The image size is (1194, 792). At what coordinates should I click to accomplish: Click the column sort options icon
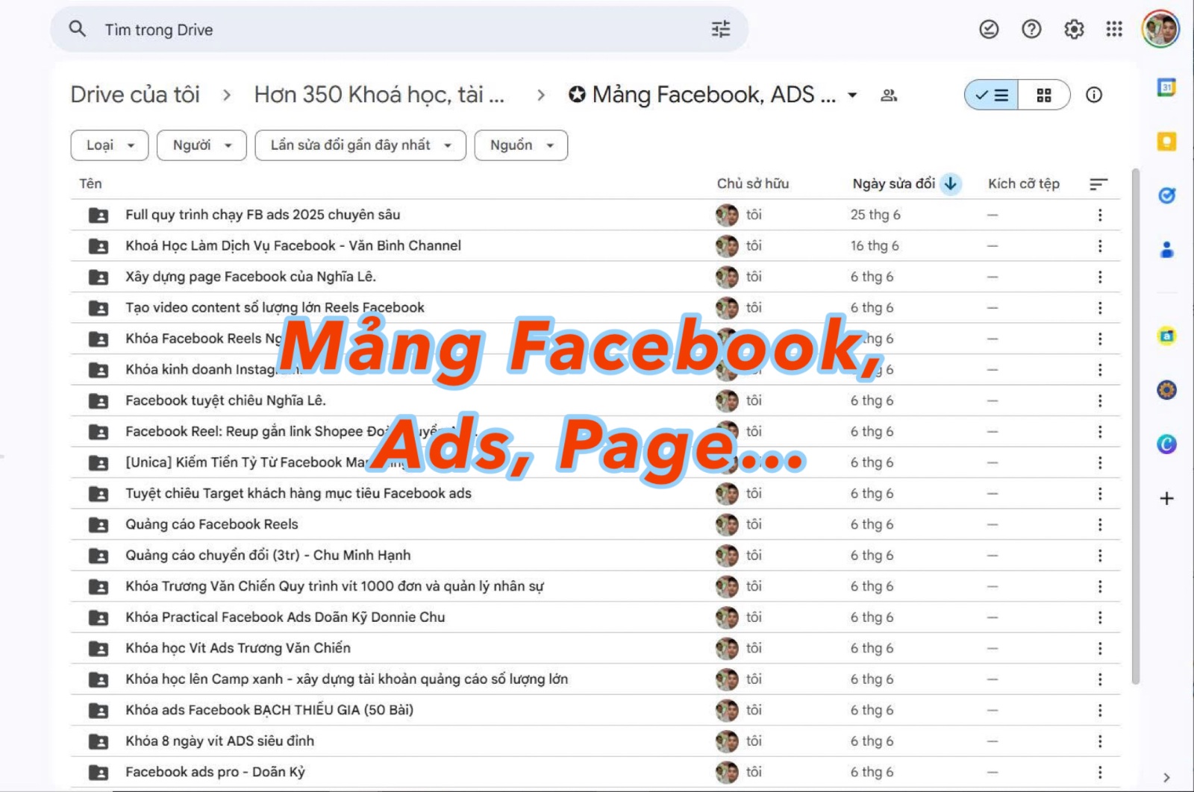tap(1098, 183)
